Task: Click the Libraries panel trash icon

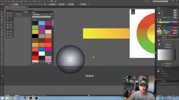Action: (51, 64)
